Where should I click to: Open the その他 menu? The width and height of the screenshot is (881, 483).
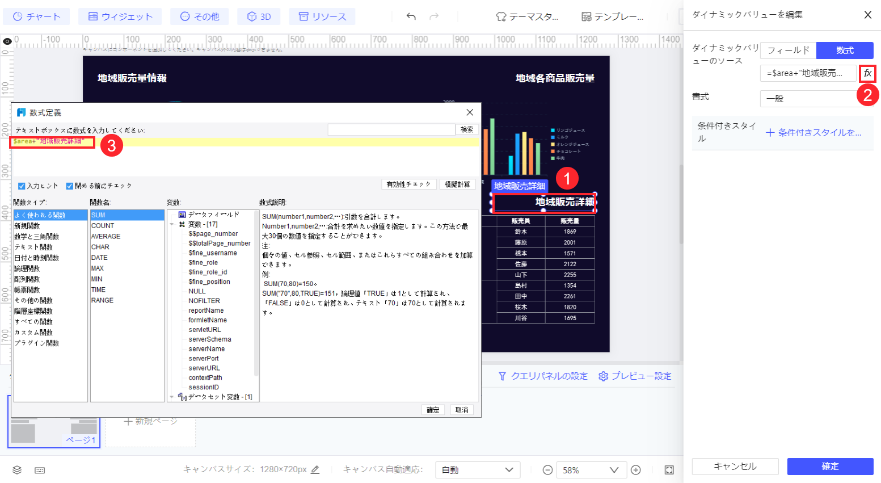coord(200,16)
